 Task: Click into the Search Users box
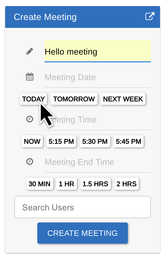point(83,207)
